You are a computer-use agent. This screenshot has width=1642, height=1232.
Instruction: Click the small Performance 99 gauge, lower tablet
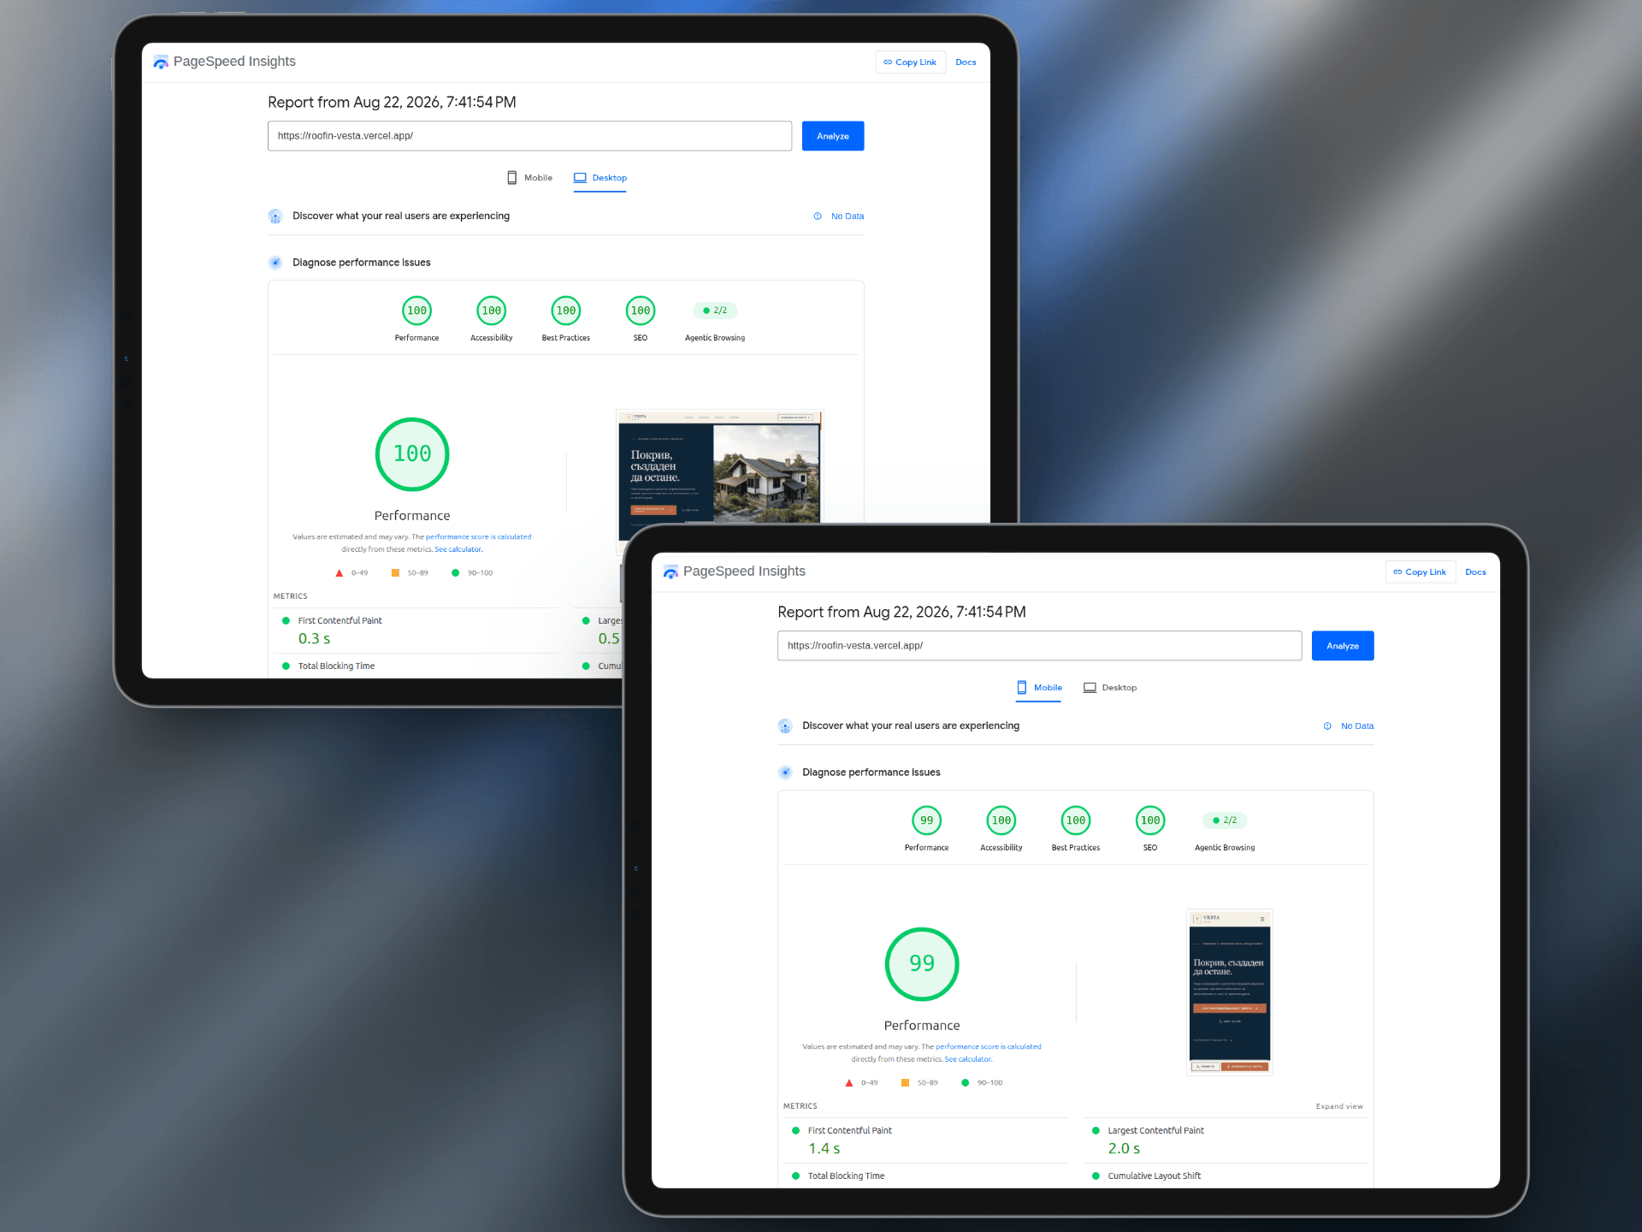coord(926,820)
